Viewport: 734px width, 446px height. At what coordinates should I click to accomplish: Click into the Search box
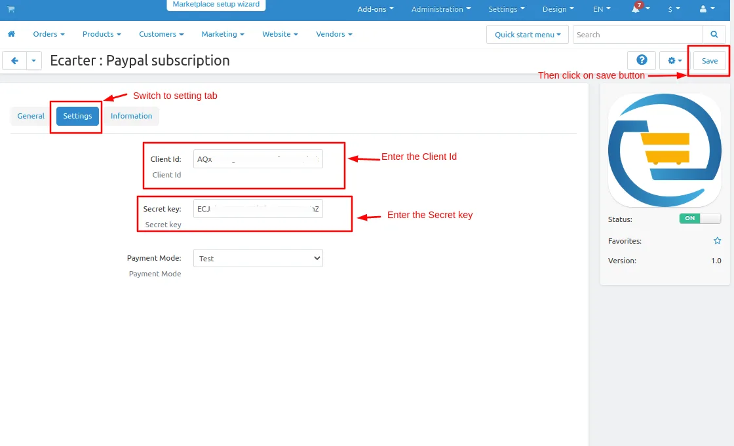click(638, 35)
